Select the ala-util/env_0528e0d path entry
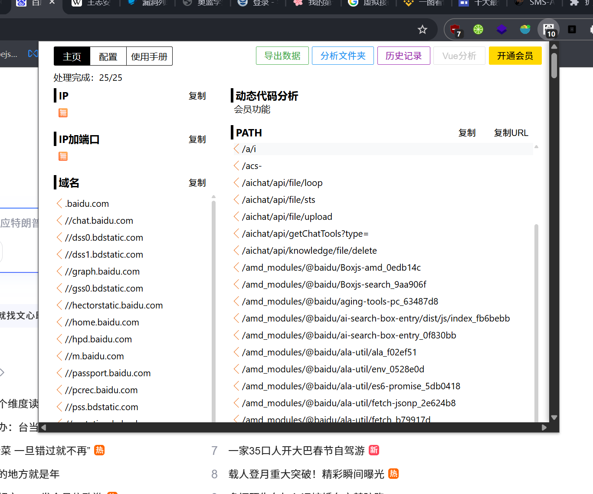Viewport: 593px width, 494px height. (333, 369)
